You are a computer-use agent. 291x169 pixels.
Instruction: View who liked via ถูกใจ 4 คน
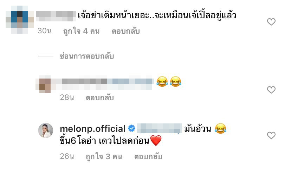click(81, 31)
